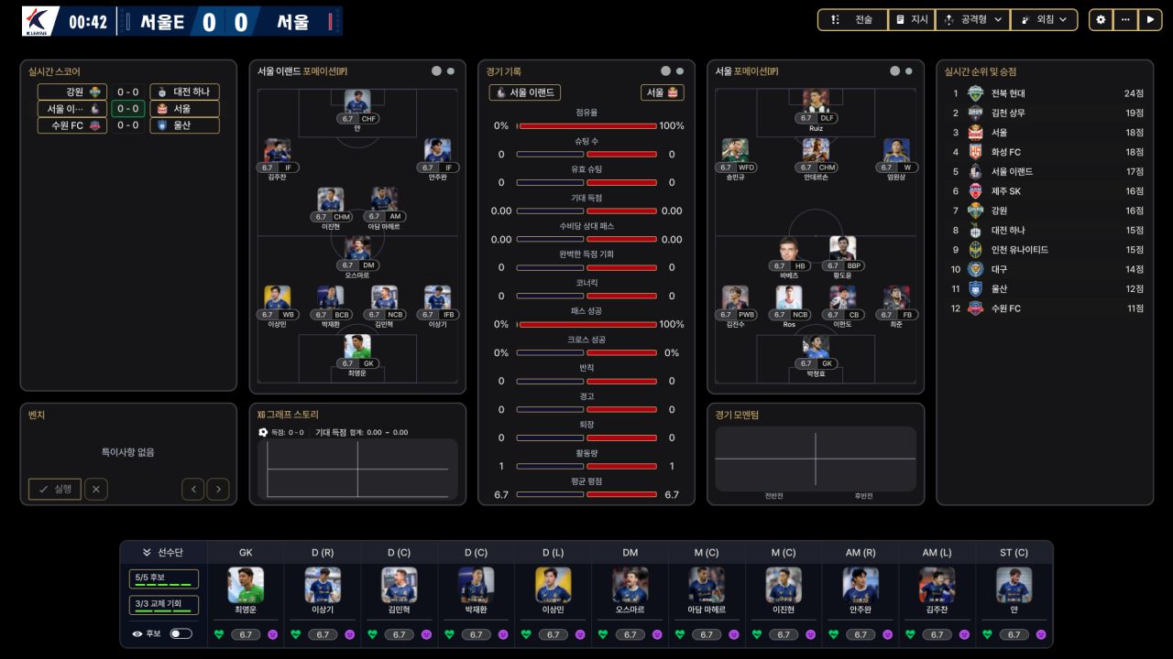Click the 전북 현대 badge in league table

point(975,93)
